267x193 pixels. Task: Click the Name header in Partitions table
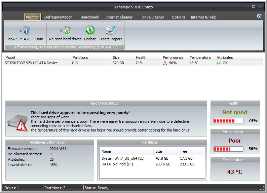[126, 151]
